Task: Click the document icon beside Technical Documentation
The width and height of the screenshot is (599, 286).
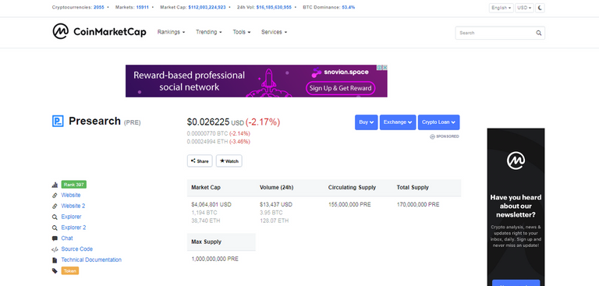Action: [x=55, y=260]
